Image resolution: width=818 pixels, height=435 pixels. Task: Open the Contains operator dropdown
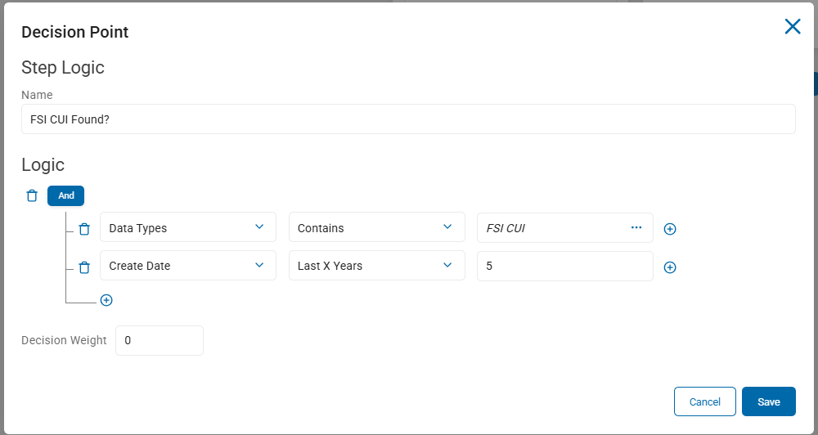click(x=376, y=226)
